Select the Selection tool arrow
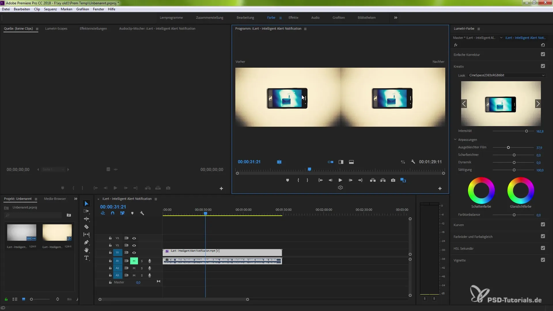This screenshot has width=553, height=311. coord(86,204)
